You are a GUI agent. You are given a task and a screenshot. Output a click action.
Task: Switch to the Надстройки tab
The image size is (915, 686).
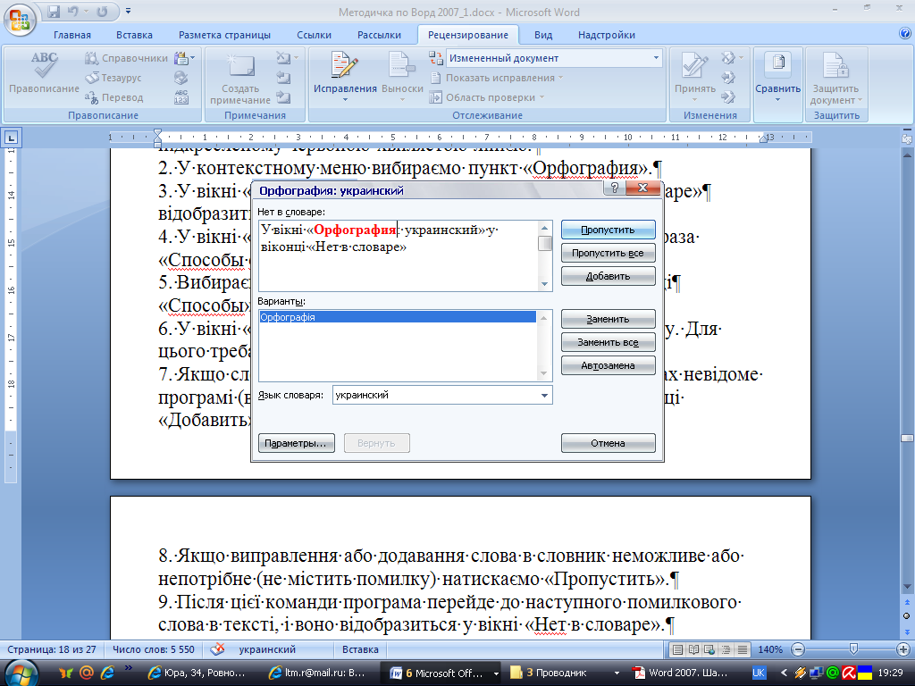pyautogui.click(x=607, y=35)
